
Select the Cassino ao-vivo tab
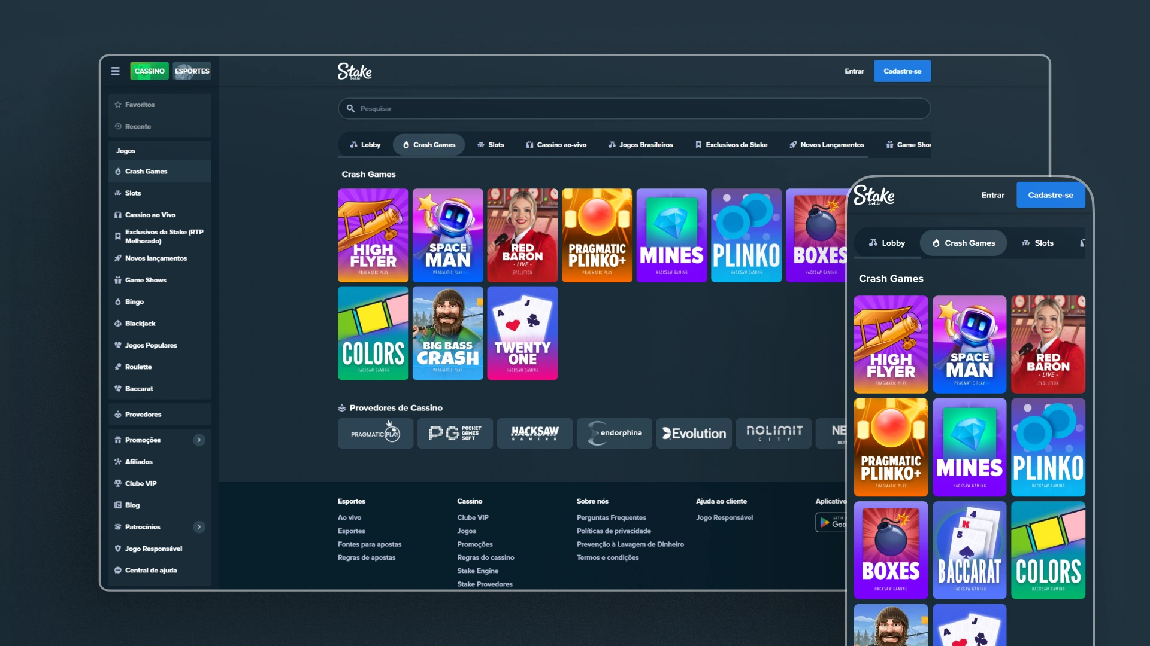556,145
